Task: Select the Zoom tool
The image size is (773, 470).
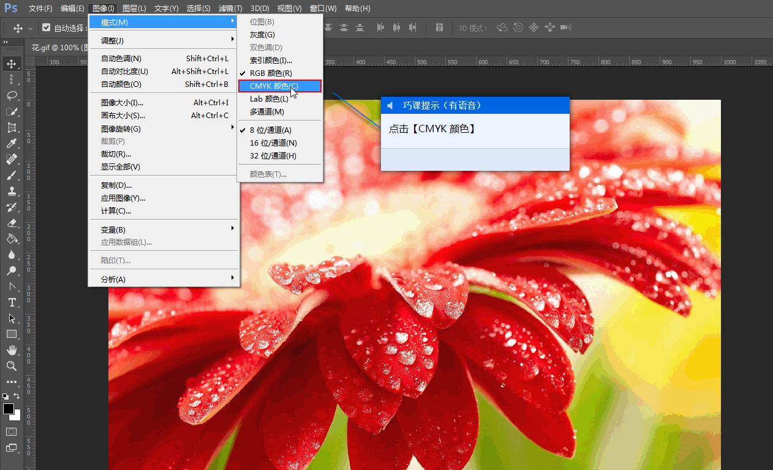Action: coord(12,366)
